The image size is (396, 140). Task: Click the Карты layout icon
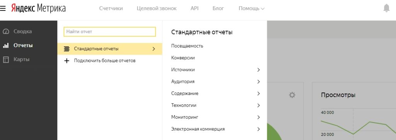pos(6,60)
